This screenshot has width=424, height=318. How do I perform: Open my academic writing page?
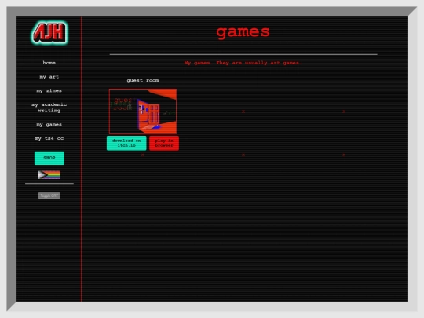point(49,108)
